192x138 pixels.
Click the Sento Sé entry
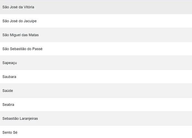click(10, 132)
